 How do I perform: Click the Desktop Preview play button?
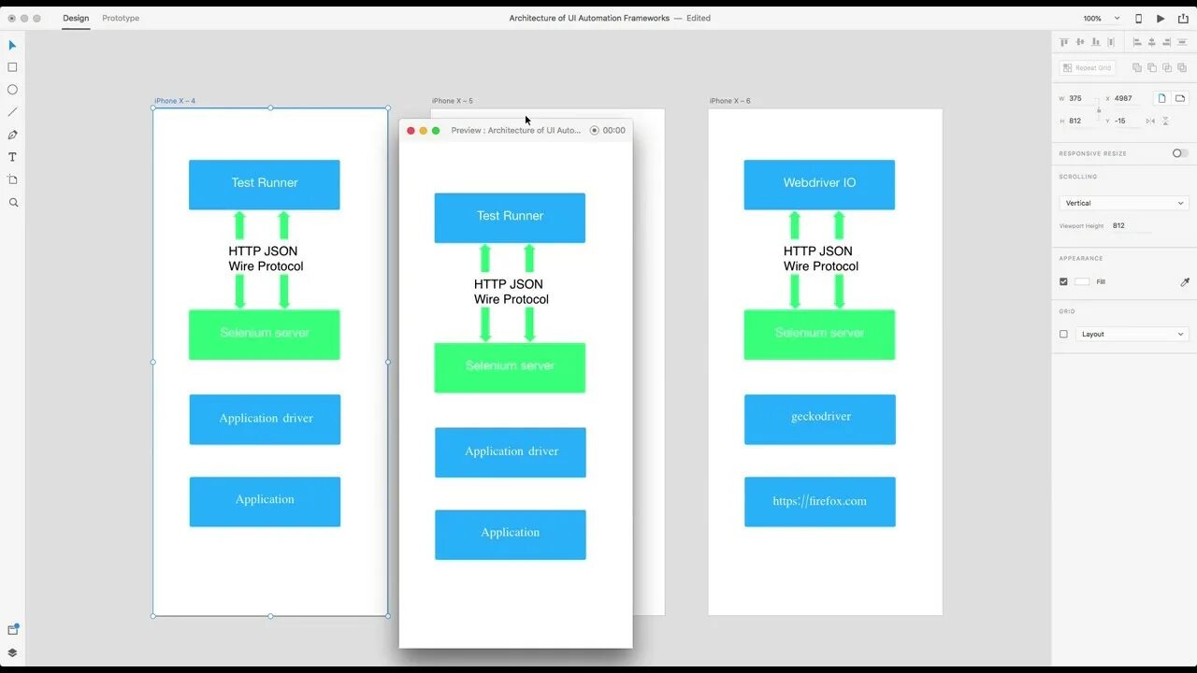(x=1161, y=18)
